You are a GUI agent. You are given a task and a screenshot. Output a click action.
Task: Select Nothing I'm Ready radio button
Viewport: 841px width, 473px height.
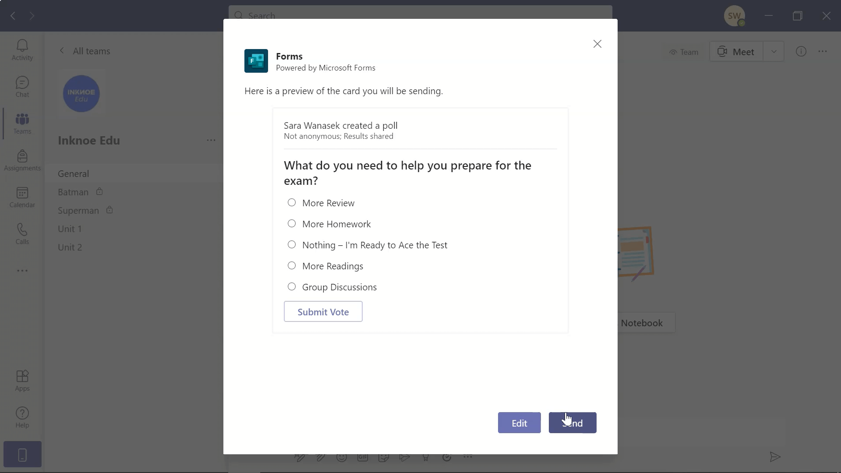(x=292, y=244)
